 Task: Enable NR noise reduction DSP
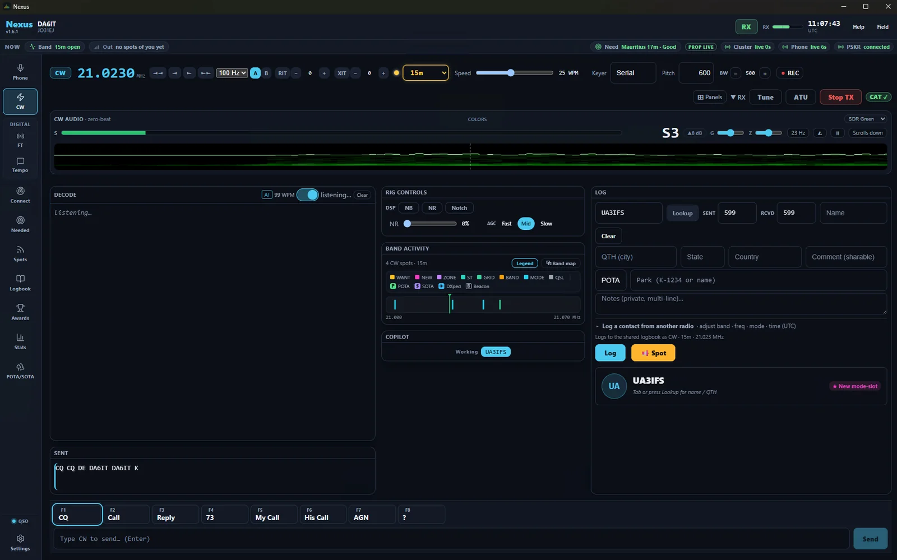432,208
